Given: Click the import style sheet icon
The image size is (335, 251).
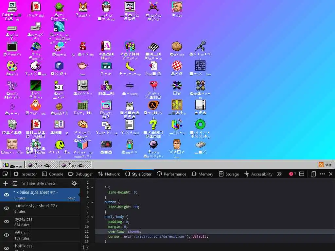Looking at the screenshot, I should click(x=15, y=183).
